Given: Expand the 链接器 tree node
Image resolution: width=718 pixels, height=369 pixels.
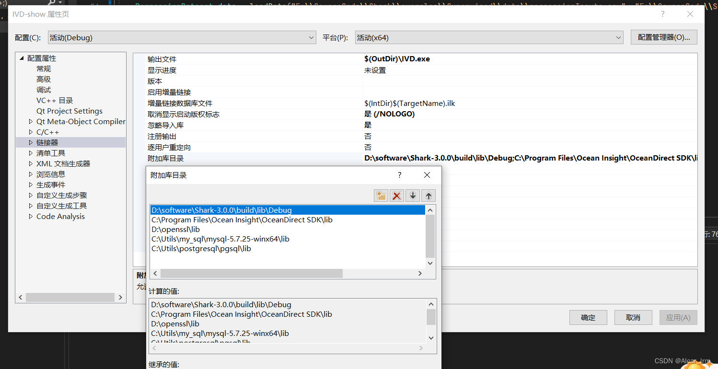Looking at the screenshot, I should click(x=31, y=142).
